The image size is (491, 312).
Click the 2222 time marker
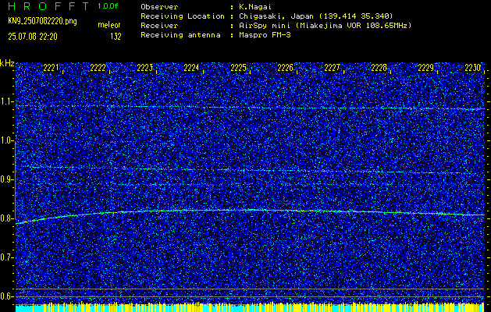click(x=98, y=68)
